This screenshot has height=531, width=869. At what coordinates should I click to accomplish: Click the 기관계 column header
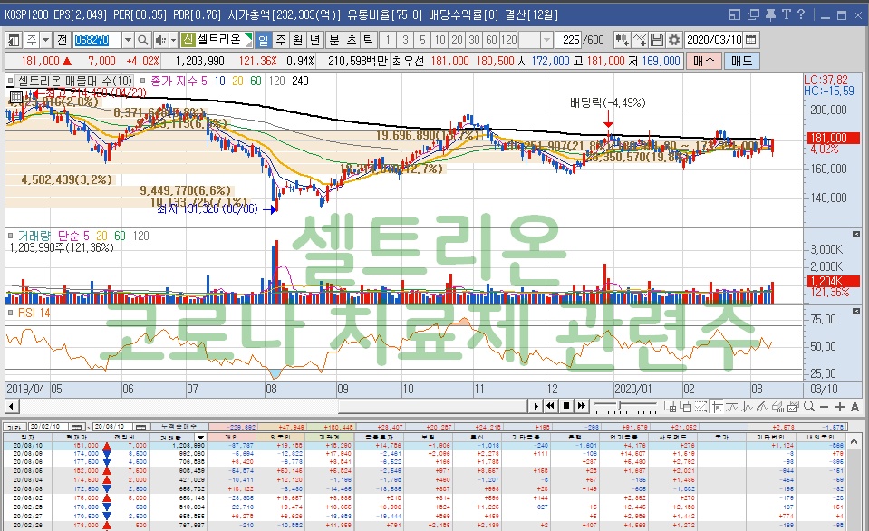click(329, 438)
